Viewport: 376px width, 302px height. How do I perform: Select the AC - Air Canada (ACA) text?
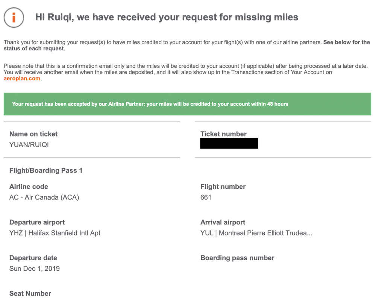44,197
